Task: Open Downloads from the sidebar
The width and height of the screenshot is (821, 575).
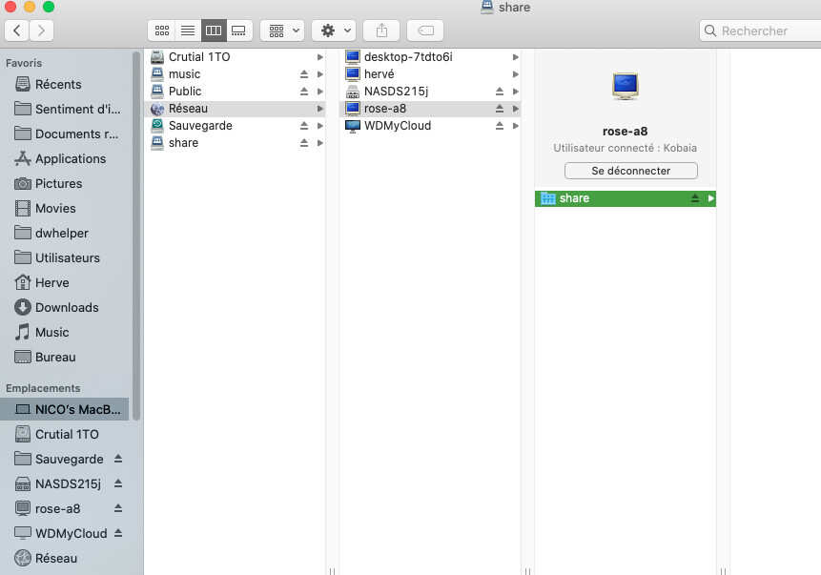Action: [67, 307]
